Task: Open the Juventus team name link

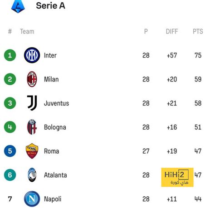Action: click(x=56, y=103)
